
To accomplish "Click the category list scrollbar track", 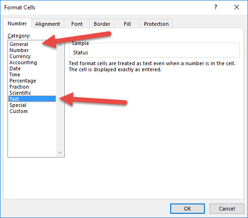I will (x=60, y=99).
